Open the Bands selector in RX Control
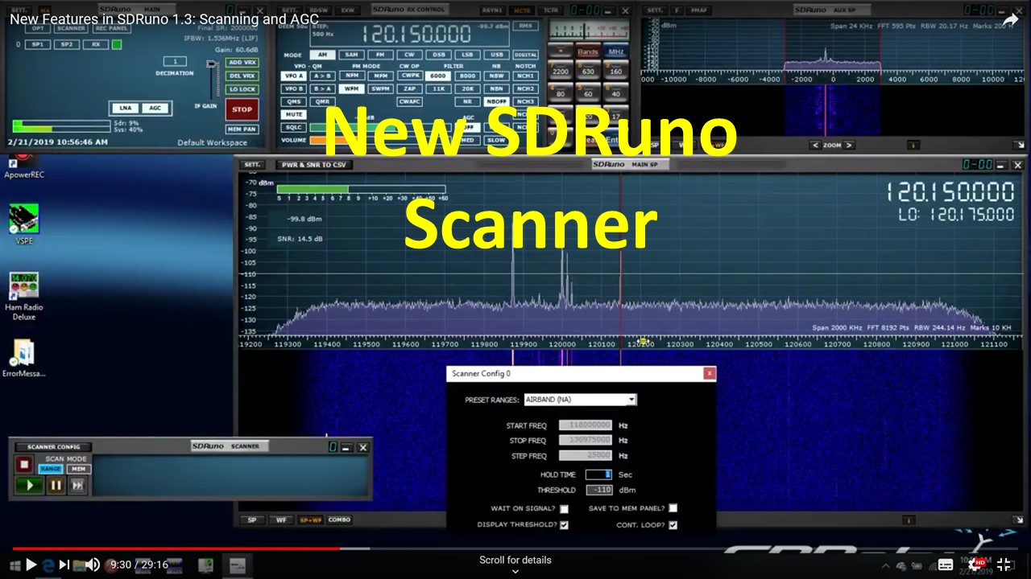1031x579 pixels. point(587,51)
